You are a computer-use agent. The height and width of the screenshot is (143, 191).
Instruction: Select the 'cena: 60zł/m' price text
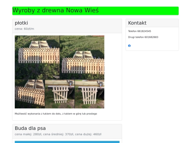pos(24,29)
